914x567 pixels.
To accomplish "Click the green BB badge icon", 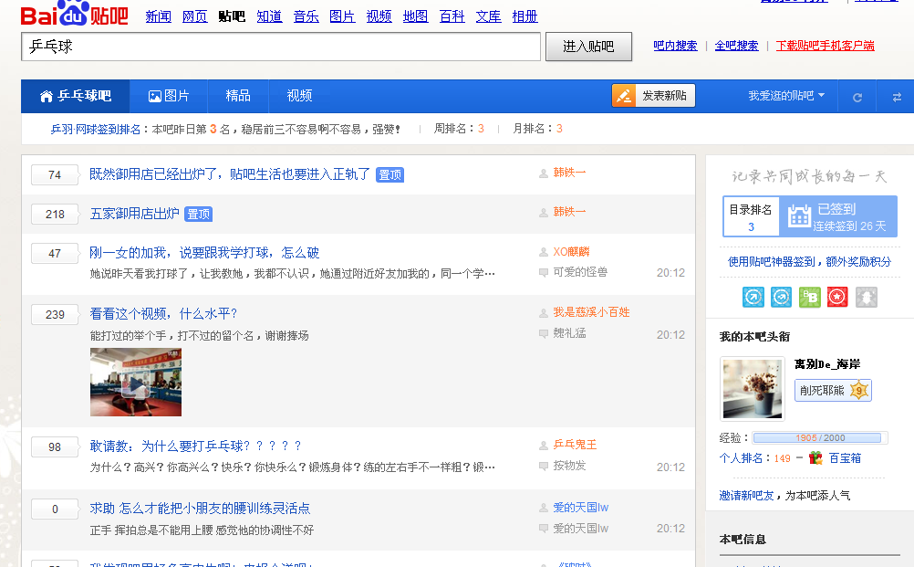I will pos(809,297).
